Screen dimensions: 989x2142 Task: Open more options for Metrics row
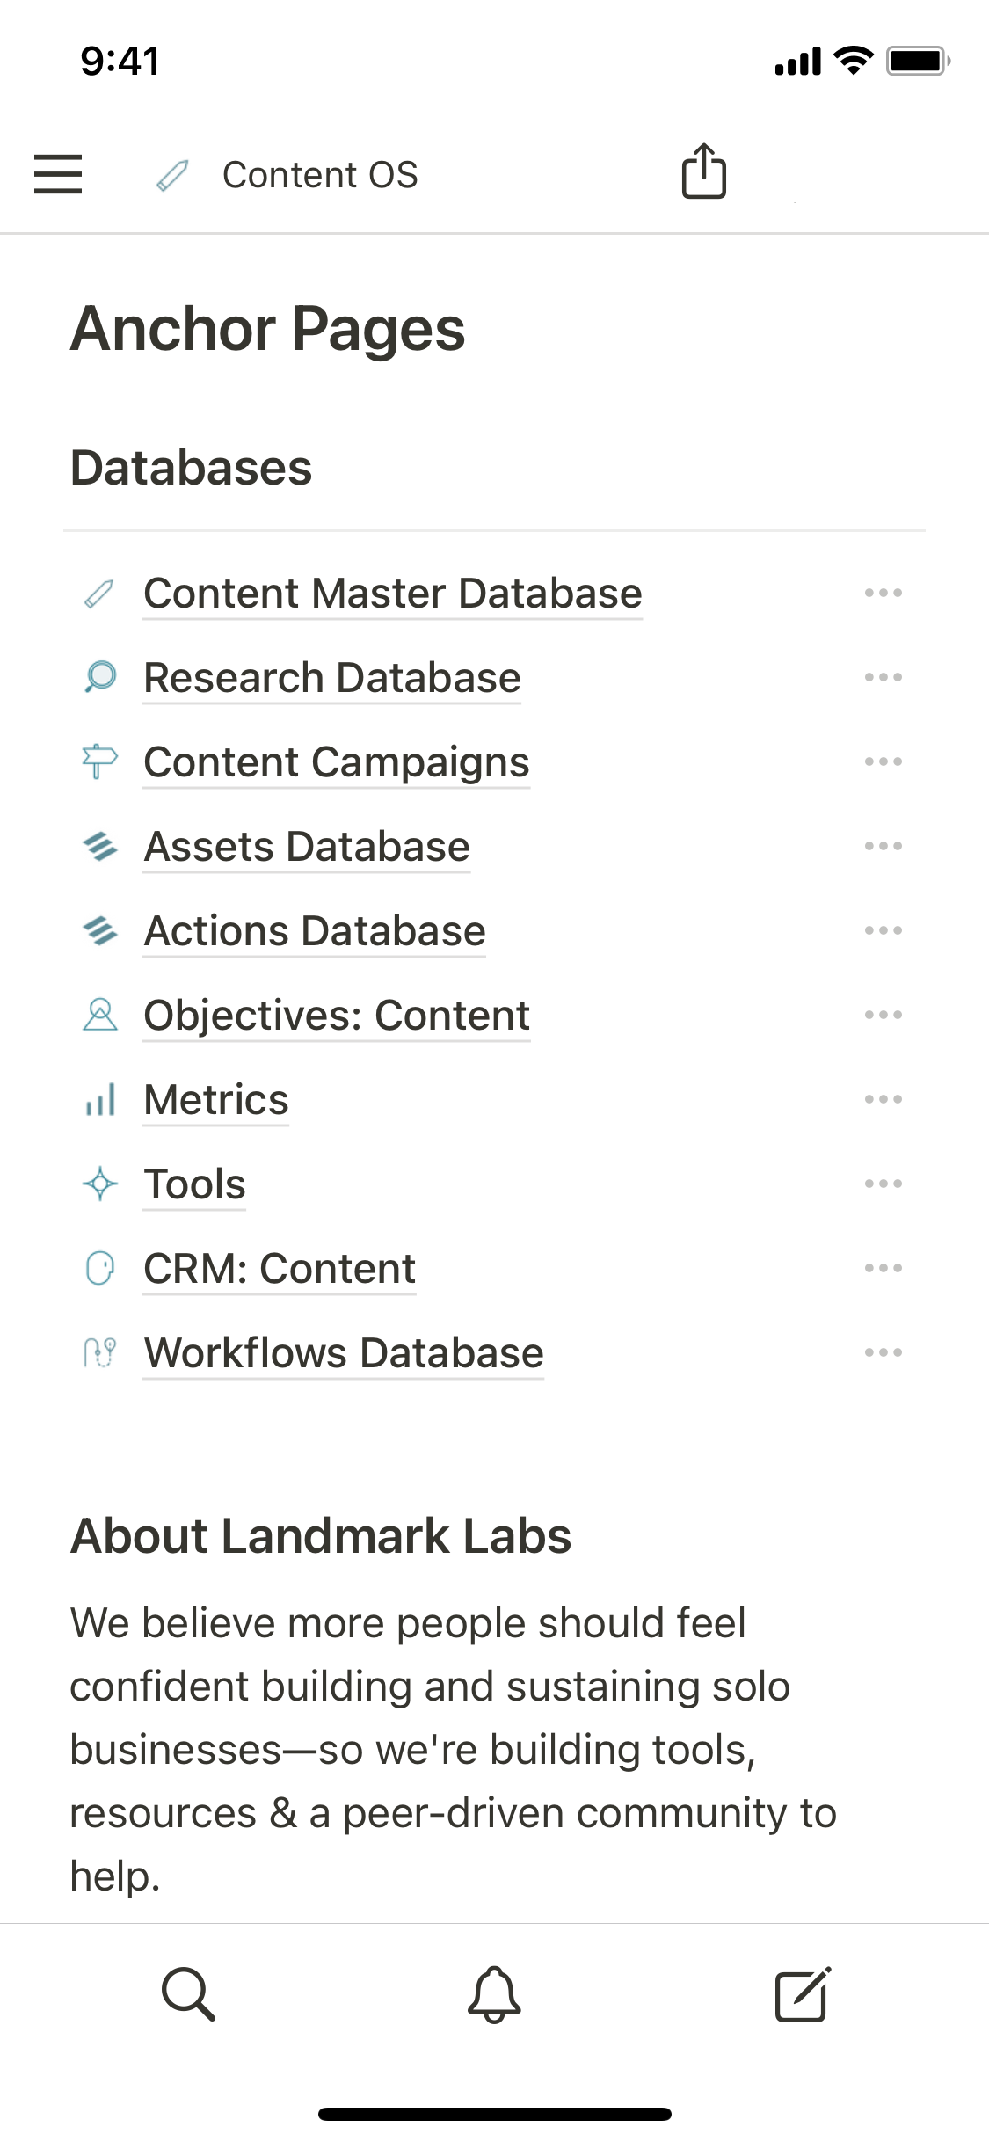pos(883,1099)
